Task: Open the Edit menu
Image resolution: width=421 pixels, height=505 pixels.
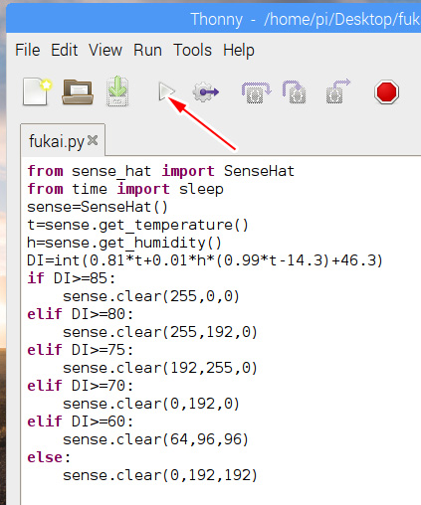Action: [65, 51]
